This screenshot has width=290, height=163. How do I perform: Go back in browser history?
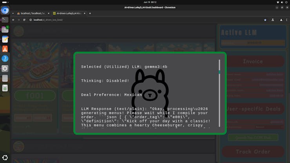coord(13,20)
